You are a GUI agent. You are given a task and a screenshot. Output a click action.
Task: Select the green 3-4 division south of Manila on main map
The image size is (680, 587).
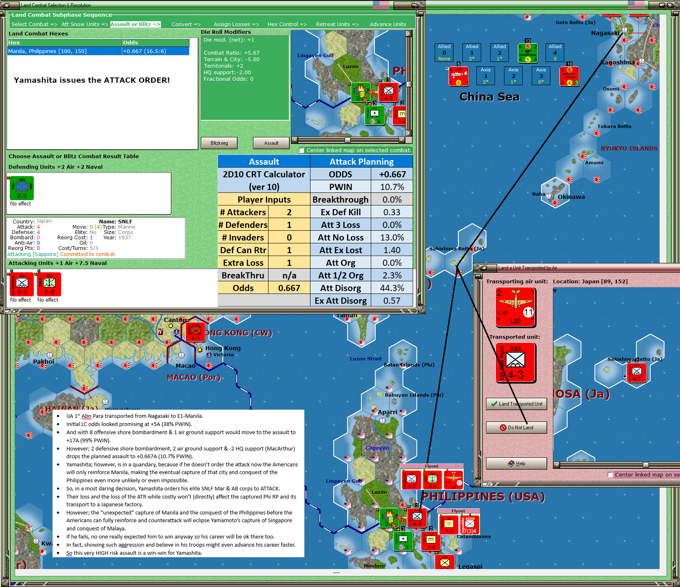pos(403,541)
